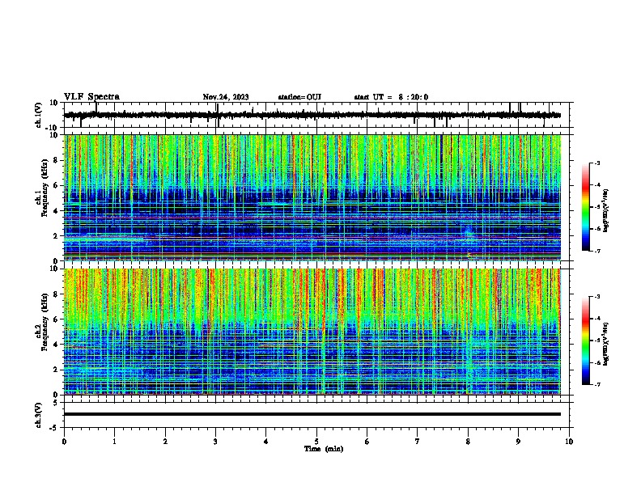Click the log(PSD) label beside ch.1 colorbar
This screenshot has height=495, width=641.
(x=605, y=210)
